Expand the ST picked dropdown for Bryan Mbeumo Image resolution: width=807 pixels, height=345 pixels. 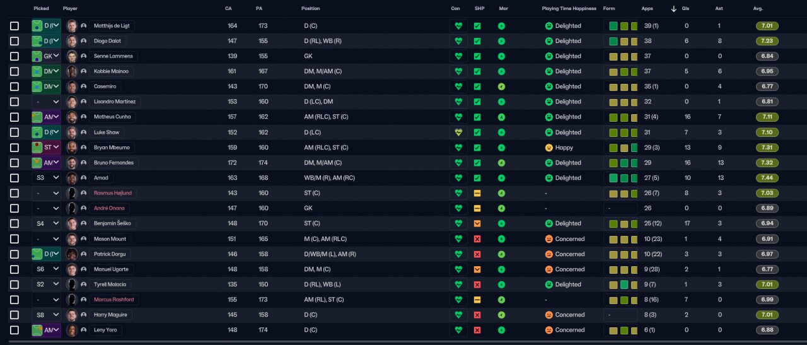pyautogui.click(x=46, y=148)
